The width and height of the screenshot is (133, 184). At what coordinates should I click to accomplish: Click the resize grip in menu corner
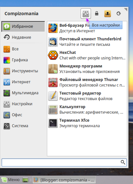[126, 10]
